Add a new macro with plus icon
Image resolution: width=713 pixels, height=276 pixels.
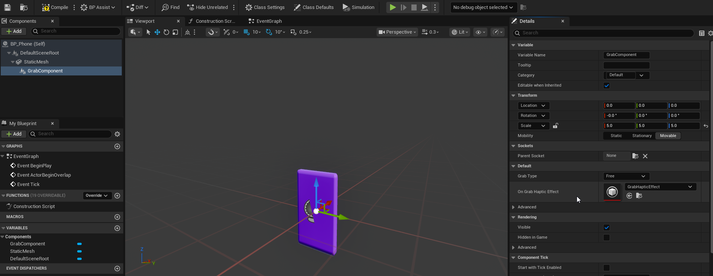click(117, 217)
